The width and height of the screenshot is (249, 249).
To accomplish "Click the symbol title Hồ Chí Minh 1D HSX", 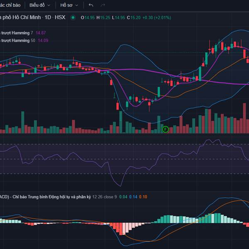I will 33,17.
